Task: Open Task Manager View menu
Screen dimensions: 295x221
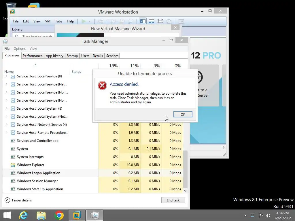Action: [33, 48]
